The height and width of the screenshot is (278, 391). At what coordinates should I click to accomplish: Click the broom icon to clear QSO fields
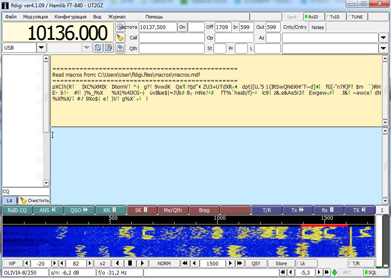[x=120, y=38]
